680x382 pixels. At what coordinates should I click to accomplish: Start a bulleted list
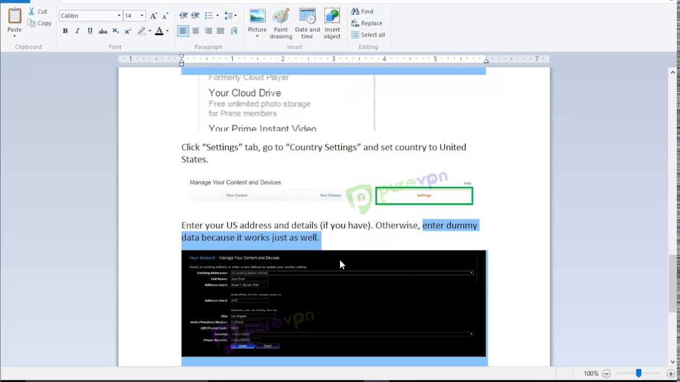(x=209, y=16)
